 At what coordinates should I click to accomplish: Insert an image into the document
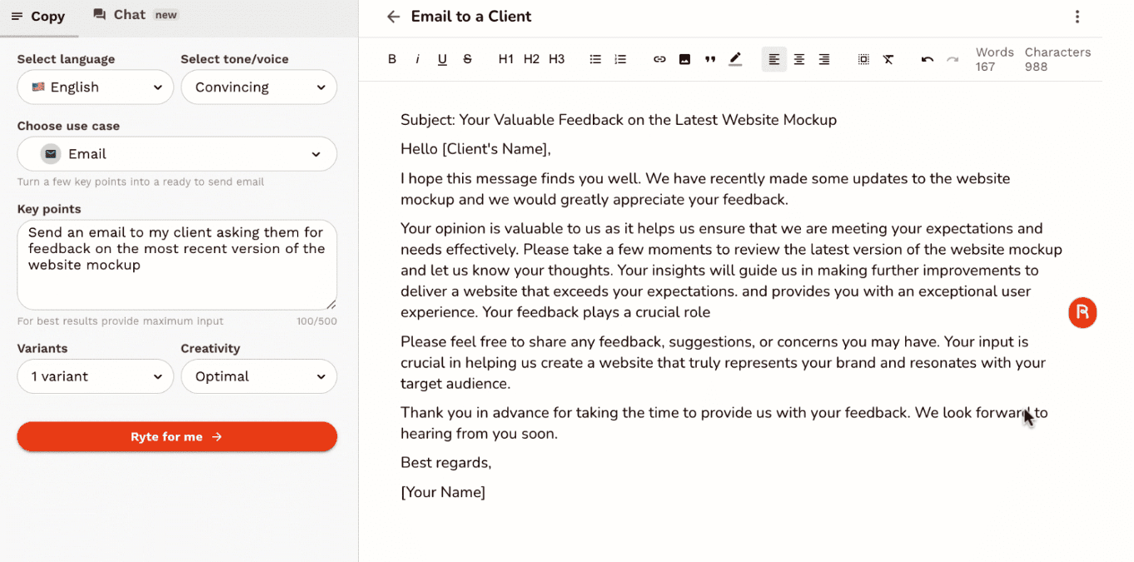click(684, 59)
